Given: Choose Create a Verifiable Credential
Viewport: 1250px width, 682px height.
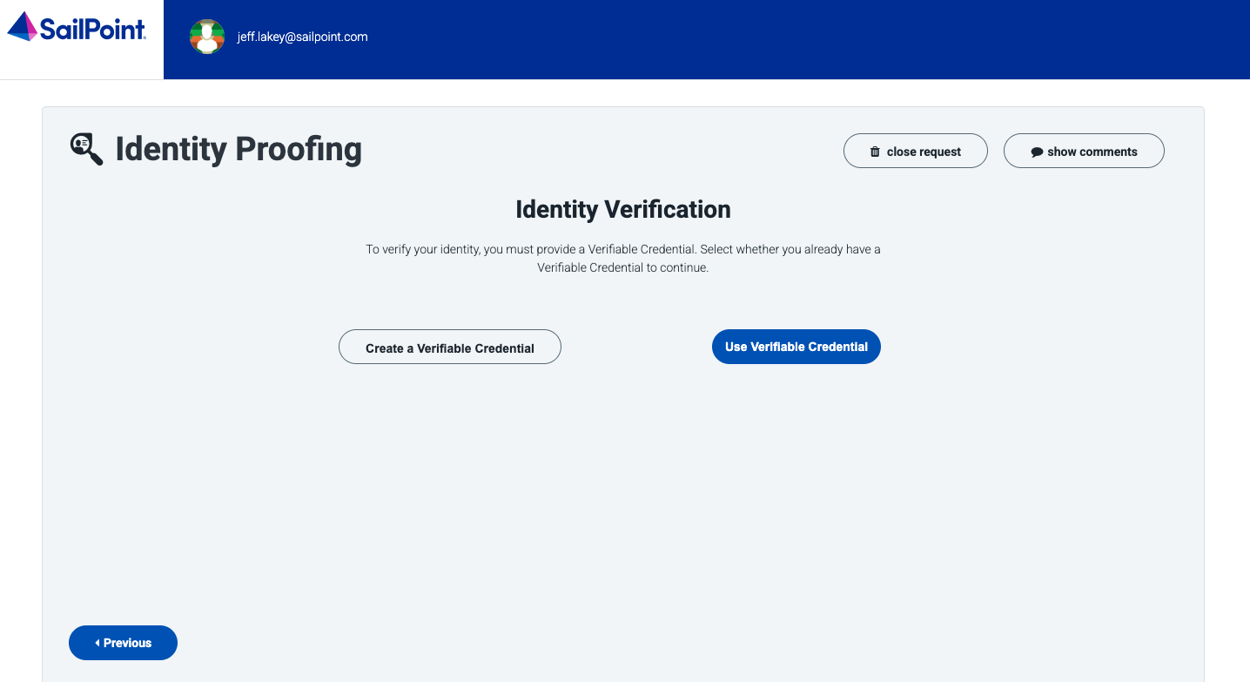Looking at the screenshot, I should [x=449, y=348].
